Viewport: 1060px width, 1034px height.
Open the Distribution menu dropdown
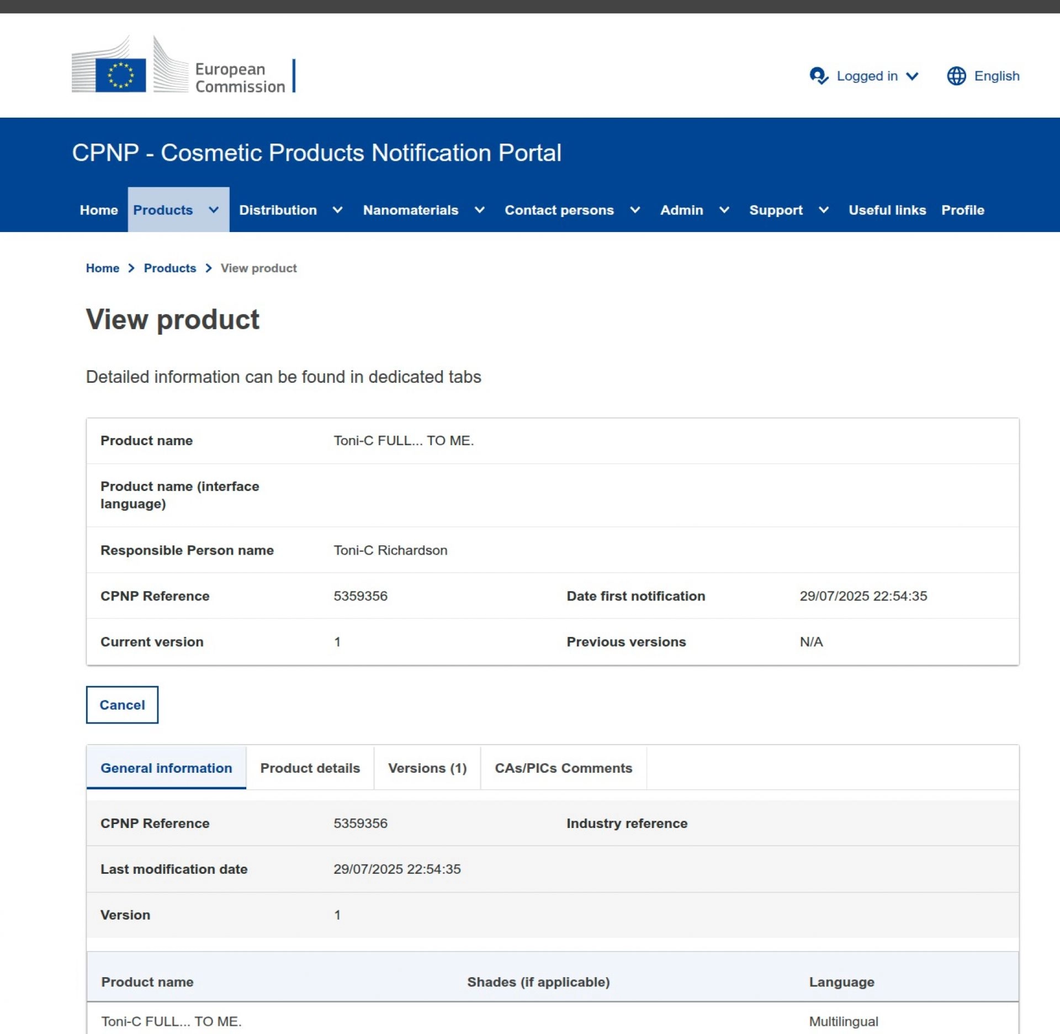tap(337, 210)
